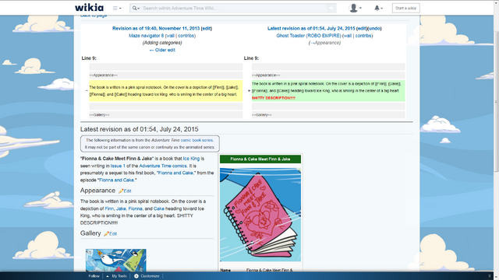Open the pink notebook infobox image
The width and height of the screenshot is (499, 280).
click(x=260, y=215)
